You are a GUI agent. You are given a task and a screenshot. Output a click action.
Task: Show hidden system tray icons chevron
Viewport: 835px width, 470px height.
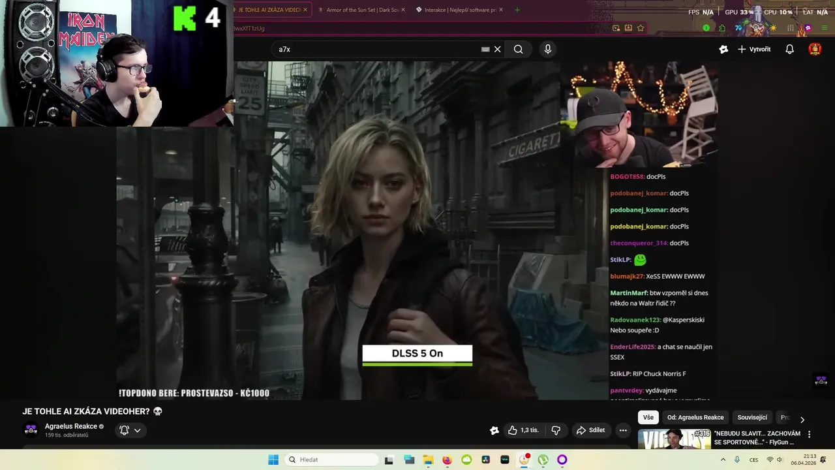tap(723, 460)
